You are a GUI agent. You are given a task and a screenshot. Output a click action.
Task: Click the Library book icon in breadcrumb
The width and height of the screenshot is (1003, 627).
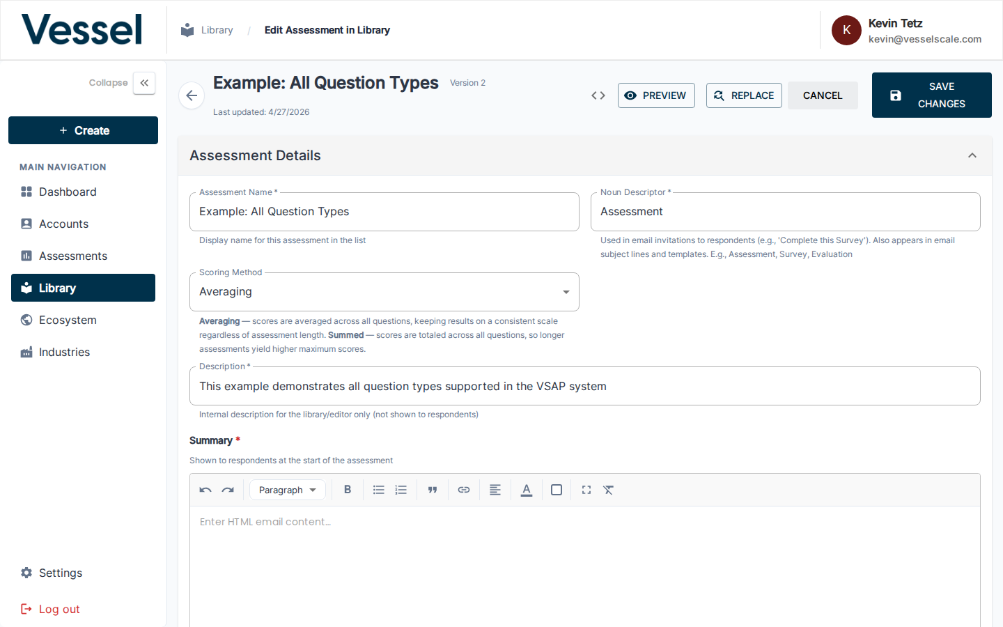[x=187, y=30]
